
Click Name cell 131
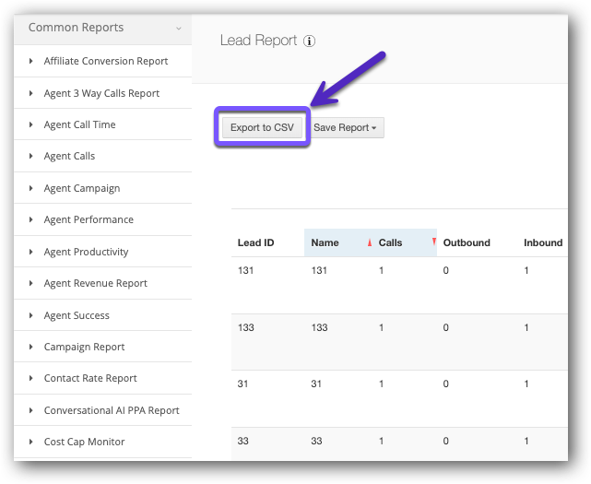pos(319,270)
